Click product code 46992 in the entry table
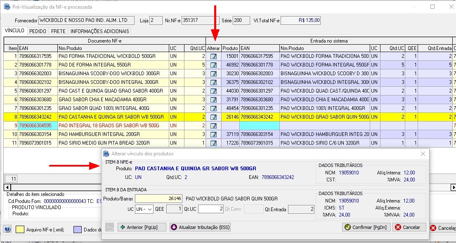Screen dimensions: 456x243 (x=230, y=65)
